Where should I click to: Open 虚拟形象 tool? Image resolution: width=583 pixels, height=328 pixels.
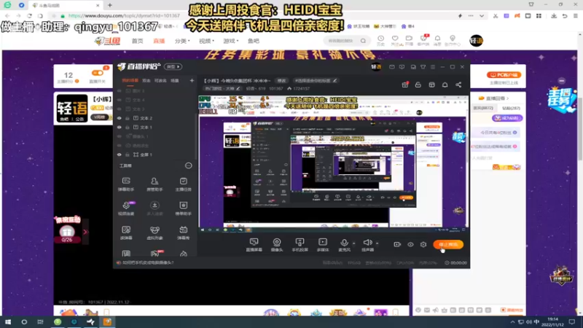154,233
